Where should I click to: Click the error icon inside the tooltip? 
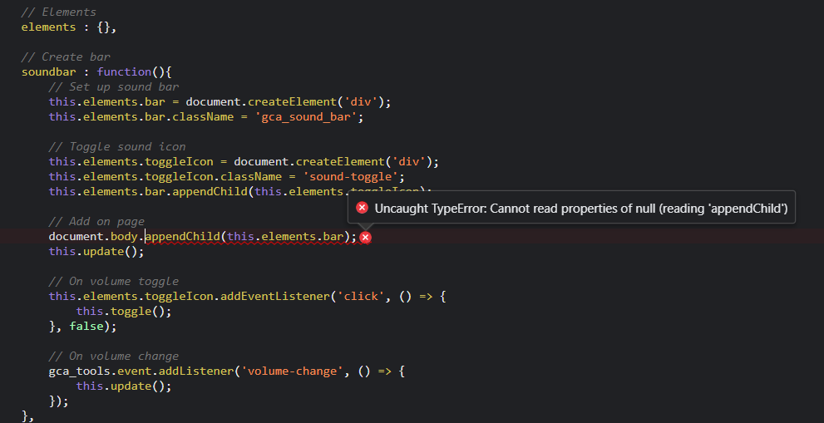362,208
